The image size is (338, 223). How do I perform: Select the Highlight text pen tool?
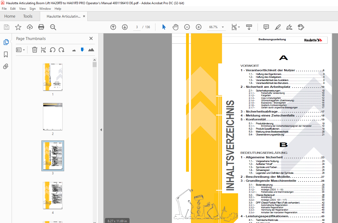click(x=278, y=27)
